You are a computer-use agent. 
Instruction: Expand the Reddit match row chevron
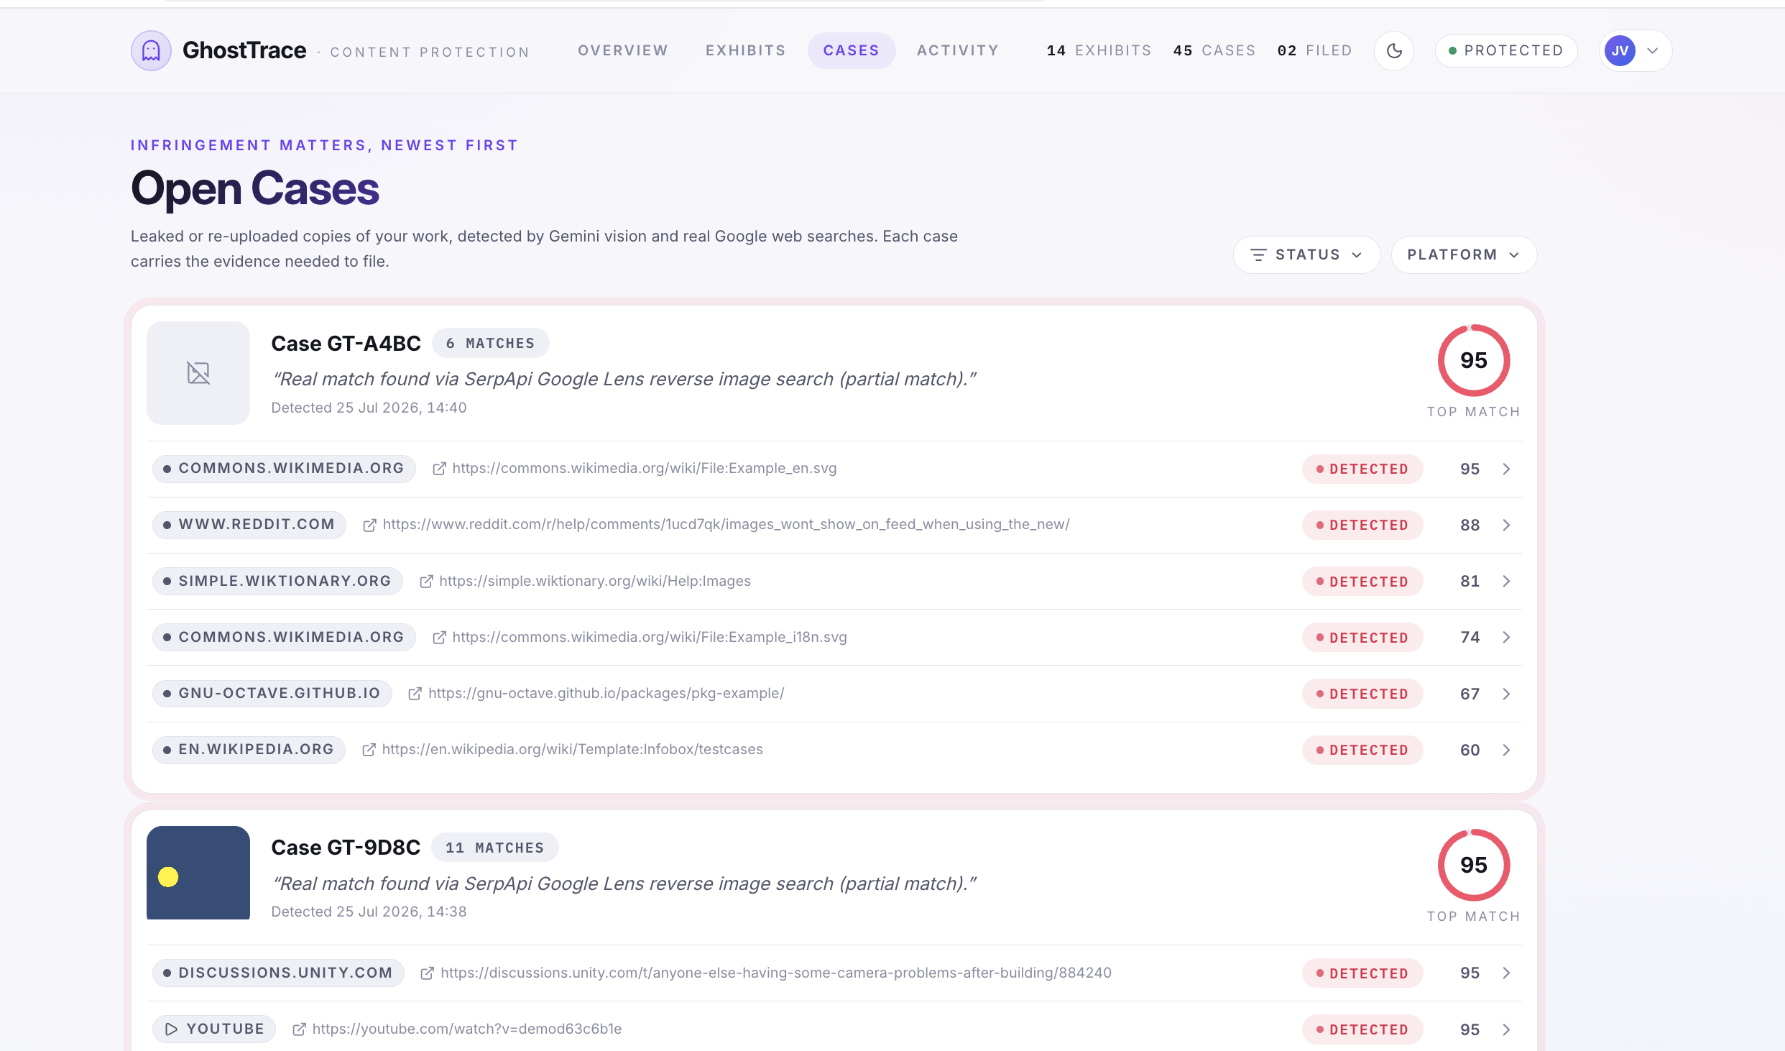(1506, 525)
